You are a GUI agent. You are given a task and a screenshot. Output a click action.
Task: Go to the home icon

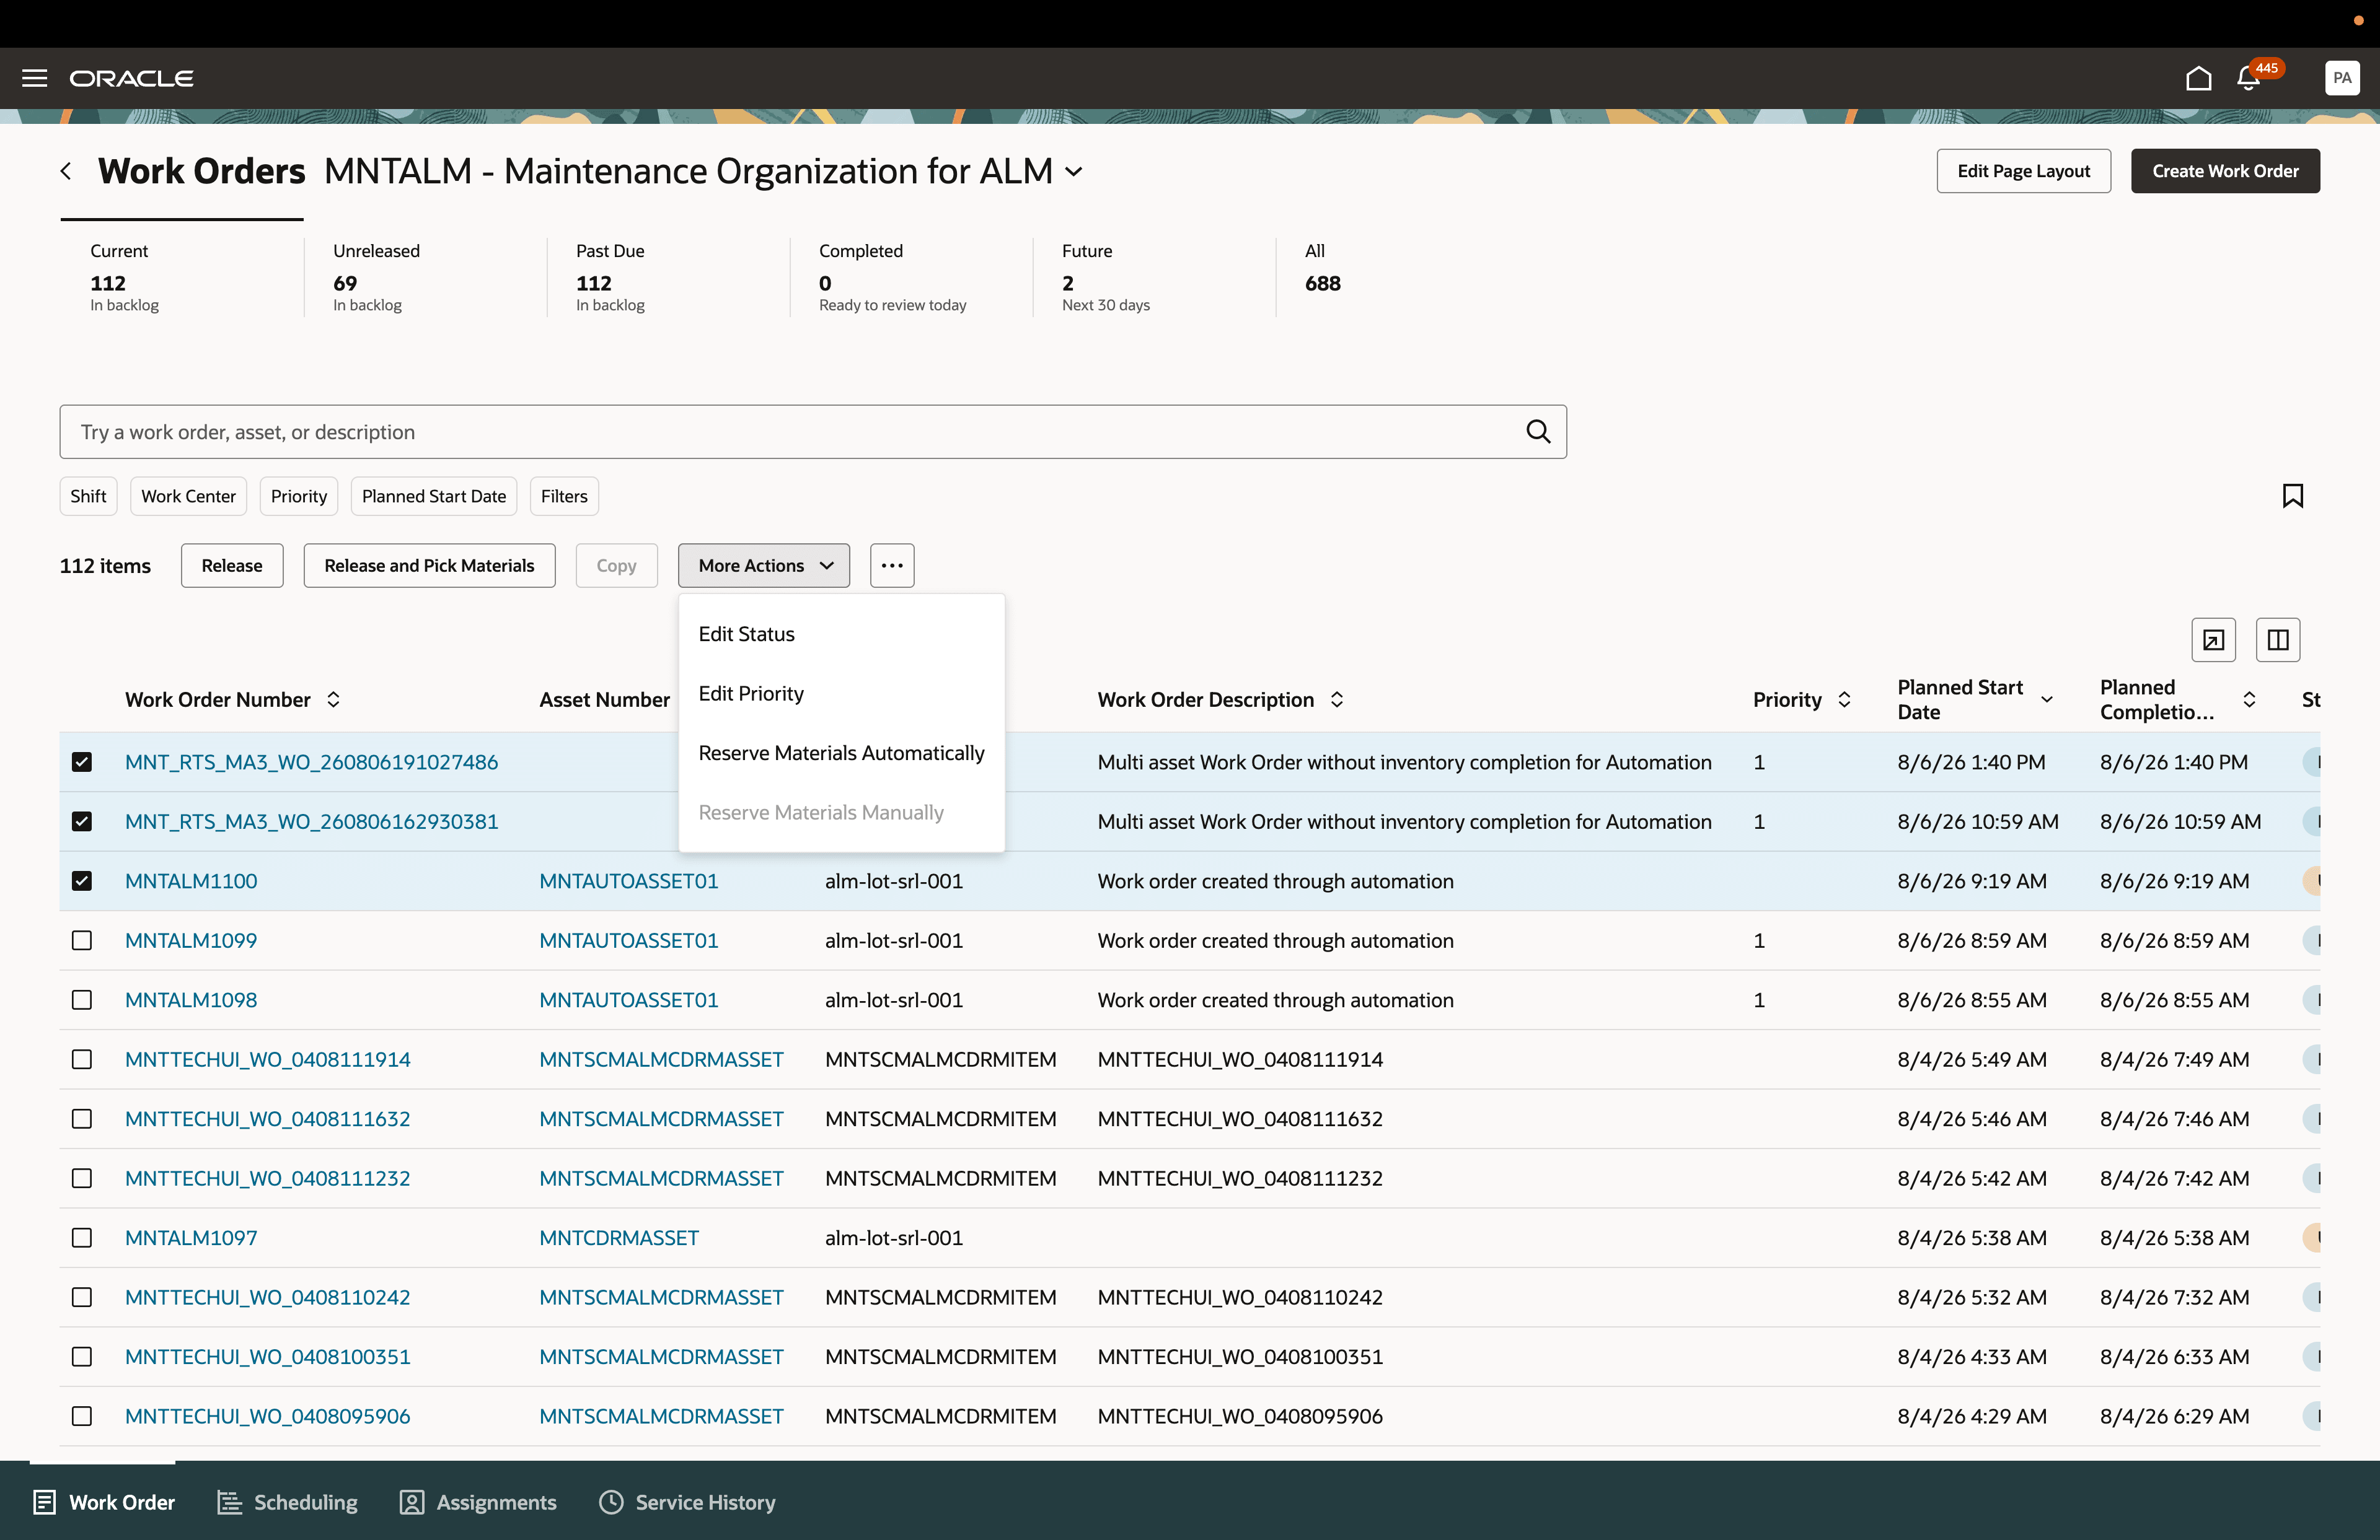pos(2198,78)
